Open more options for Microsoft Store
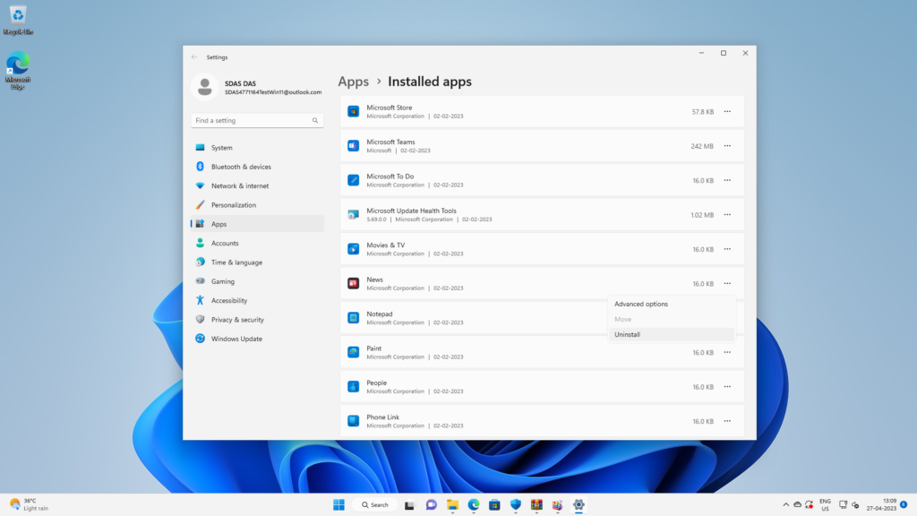Image resolution: width=917 pixels, height=516 pixels. (x=727, y=111)
